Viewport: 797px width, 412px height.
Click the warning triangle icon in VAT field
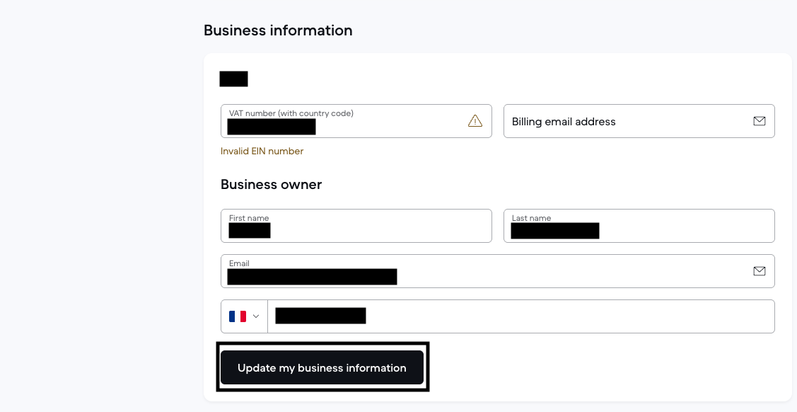pos(475,121)
